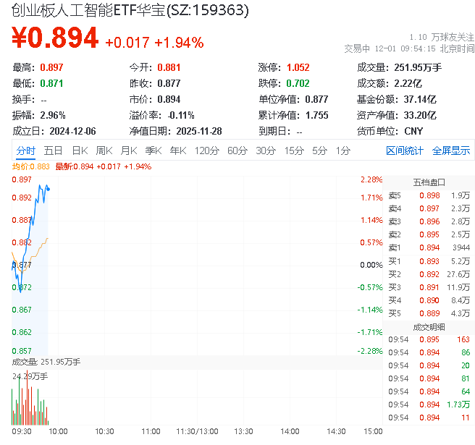Select the 五日 chart tab
This screenshot has width=475, height=445.
click(53, 151)
